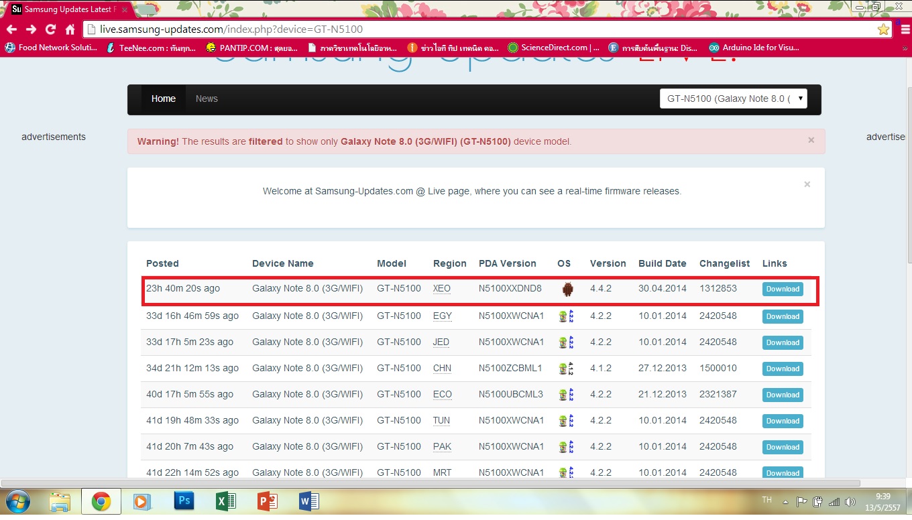The height and width of the screenshot is (520, 912).
Task: Close the welcome message box
Action: click(807, 184)
